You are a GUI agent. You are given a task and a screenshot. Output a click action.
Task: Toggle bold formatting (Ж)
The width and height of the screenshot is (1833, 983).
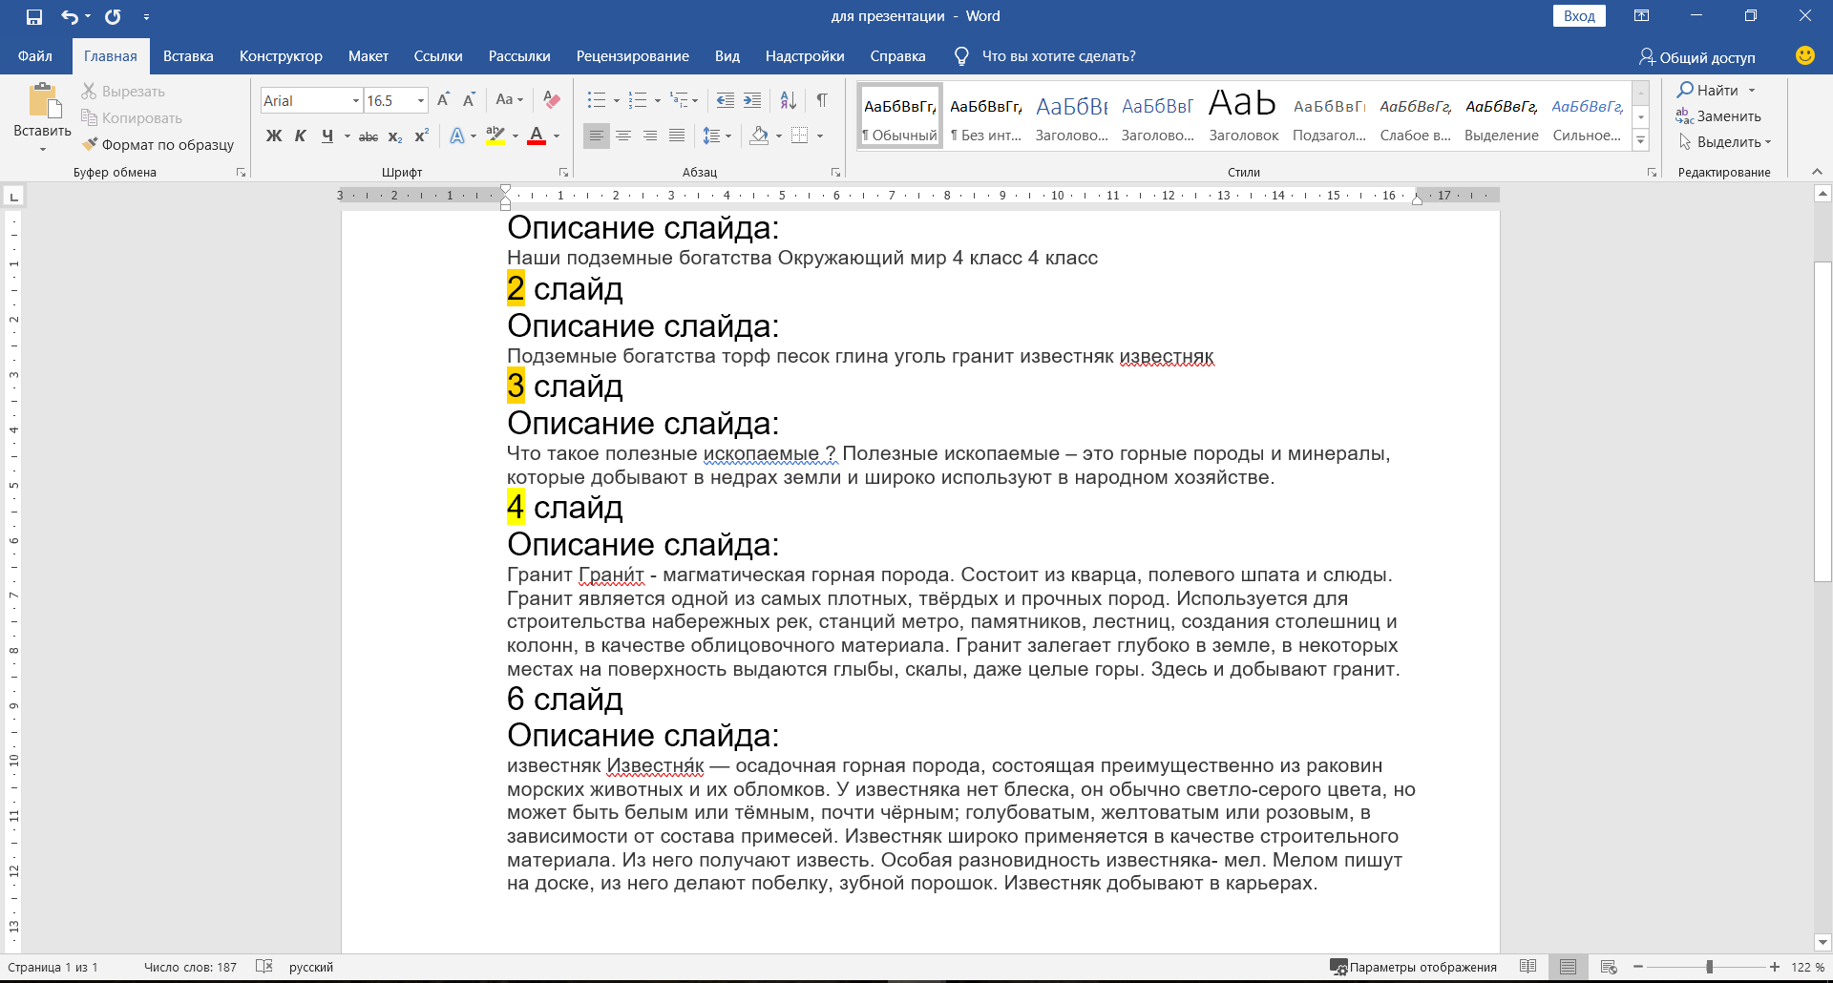(274, 136)
